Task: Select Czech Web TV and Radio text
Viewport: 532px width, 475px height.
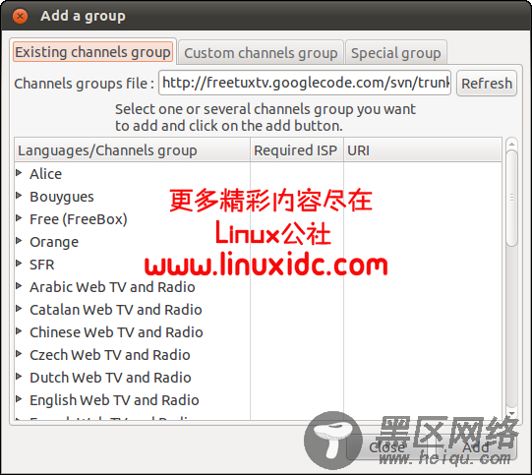Action: [110, 355]
